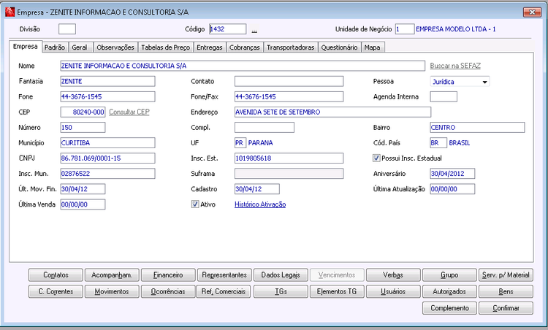Click the red application icon in title bar

point(10,12)
